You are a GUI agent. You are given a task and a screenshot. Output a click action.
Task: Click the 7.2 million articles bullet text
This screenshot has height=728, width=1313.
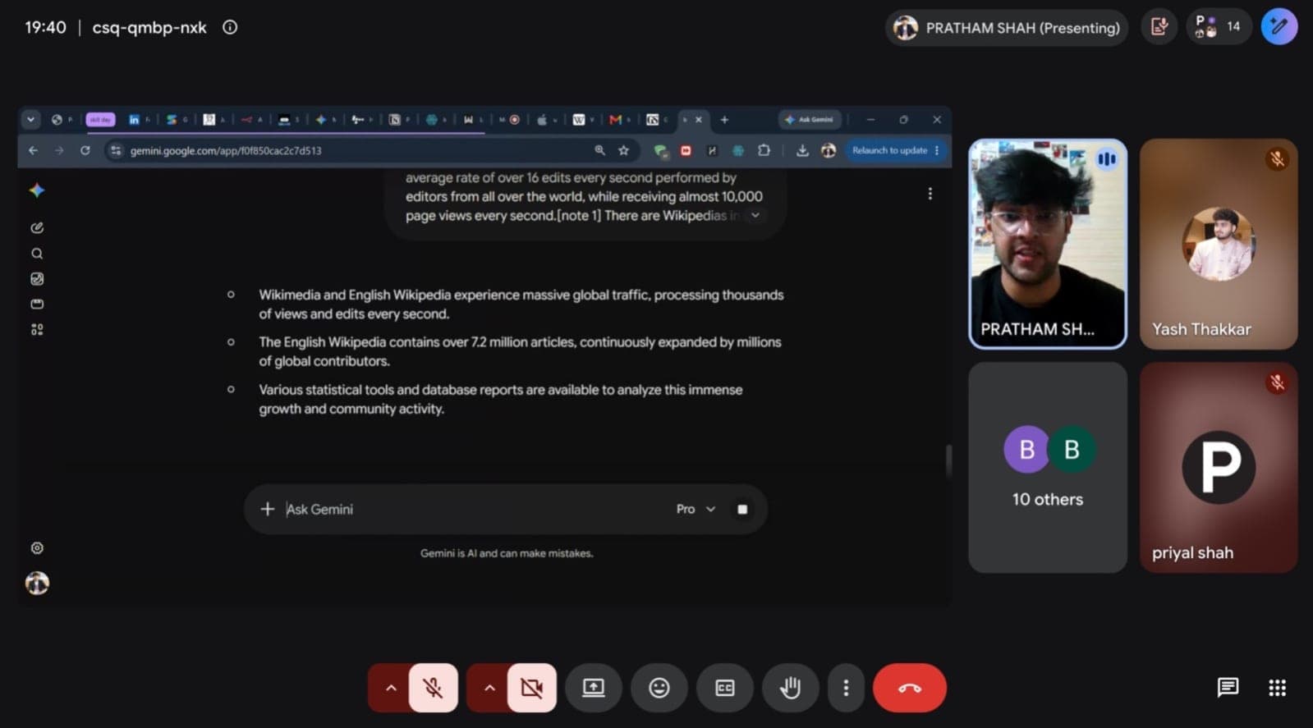pyautogui.click(x=520, y=351)
